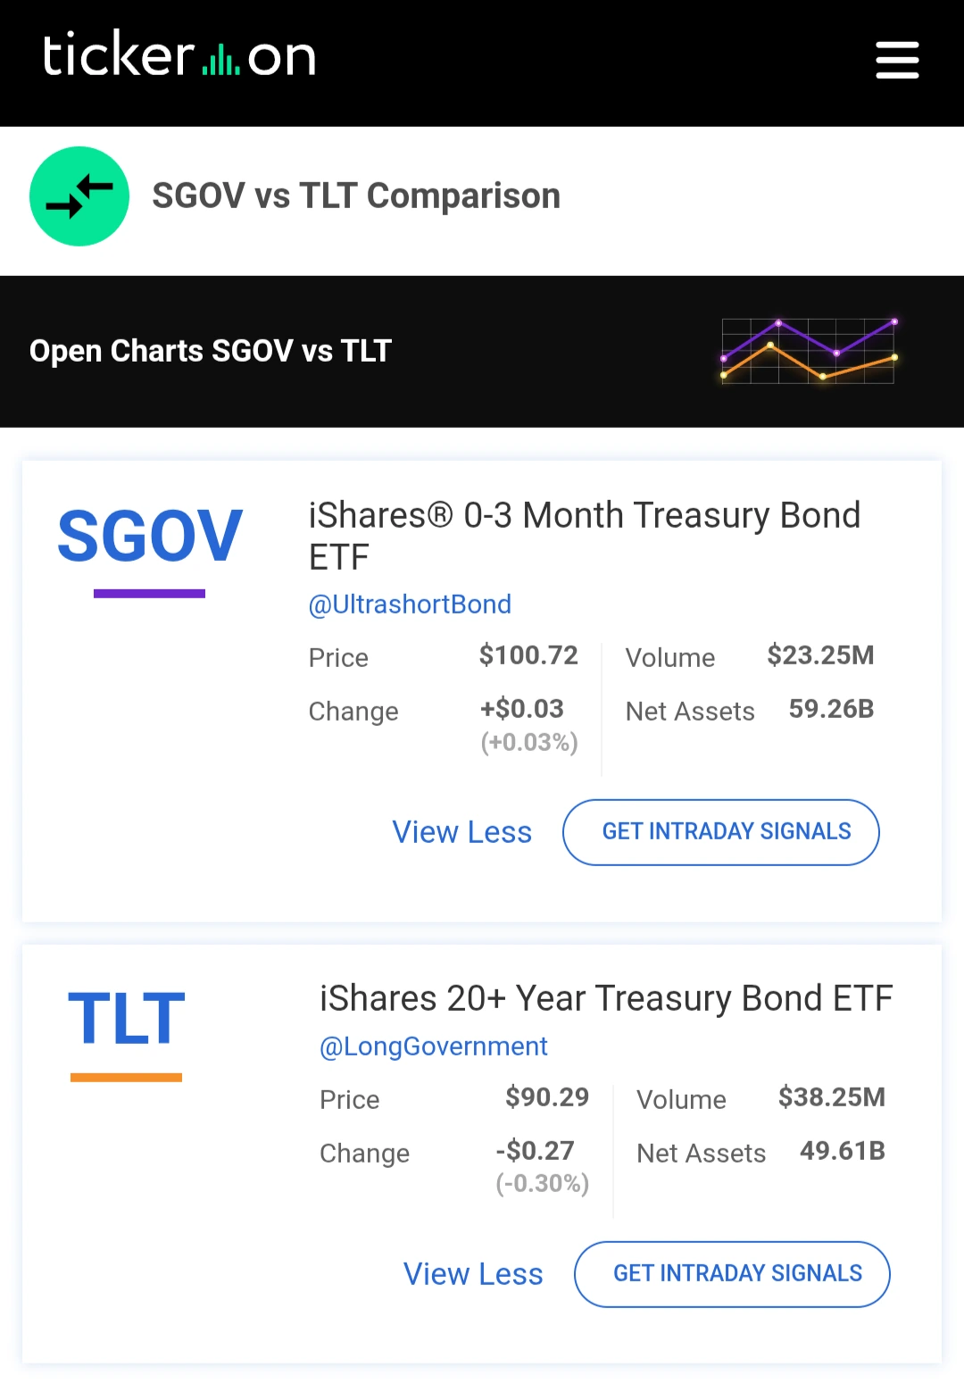Click the orange TLT color bar
The width and height of the screenshot is (964, 1392).
coord(127,1078)
